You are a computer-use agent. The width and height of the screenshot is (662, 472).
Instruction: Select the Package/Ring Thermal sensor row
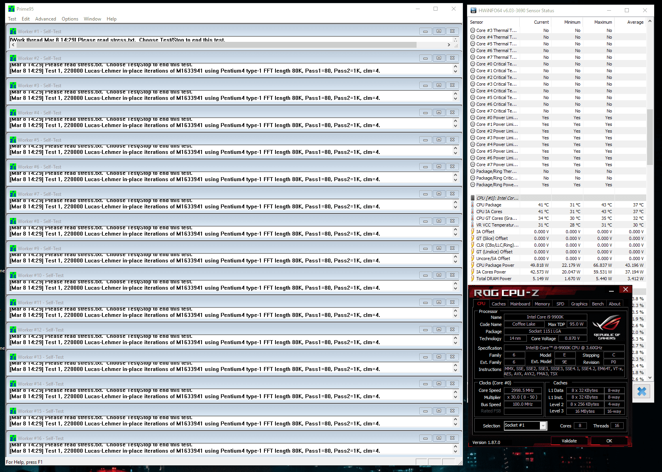[x=557, y=171]
